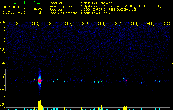Click the meteor echo cluster near 0617
The height and width of the screenshot is (110, 173).
tap(125, 80)
